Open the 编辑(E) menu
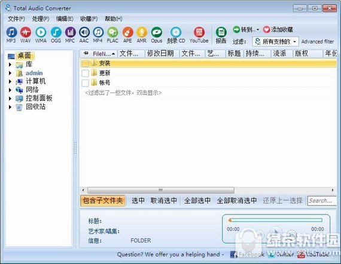Screen dimensions: 341x264 pyautogui.click(x=65, y=19)
